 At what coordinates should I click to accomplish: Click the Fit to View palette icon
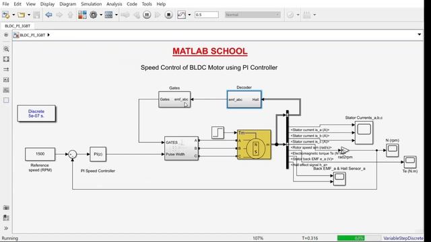coord(6,59)
